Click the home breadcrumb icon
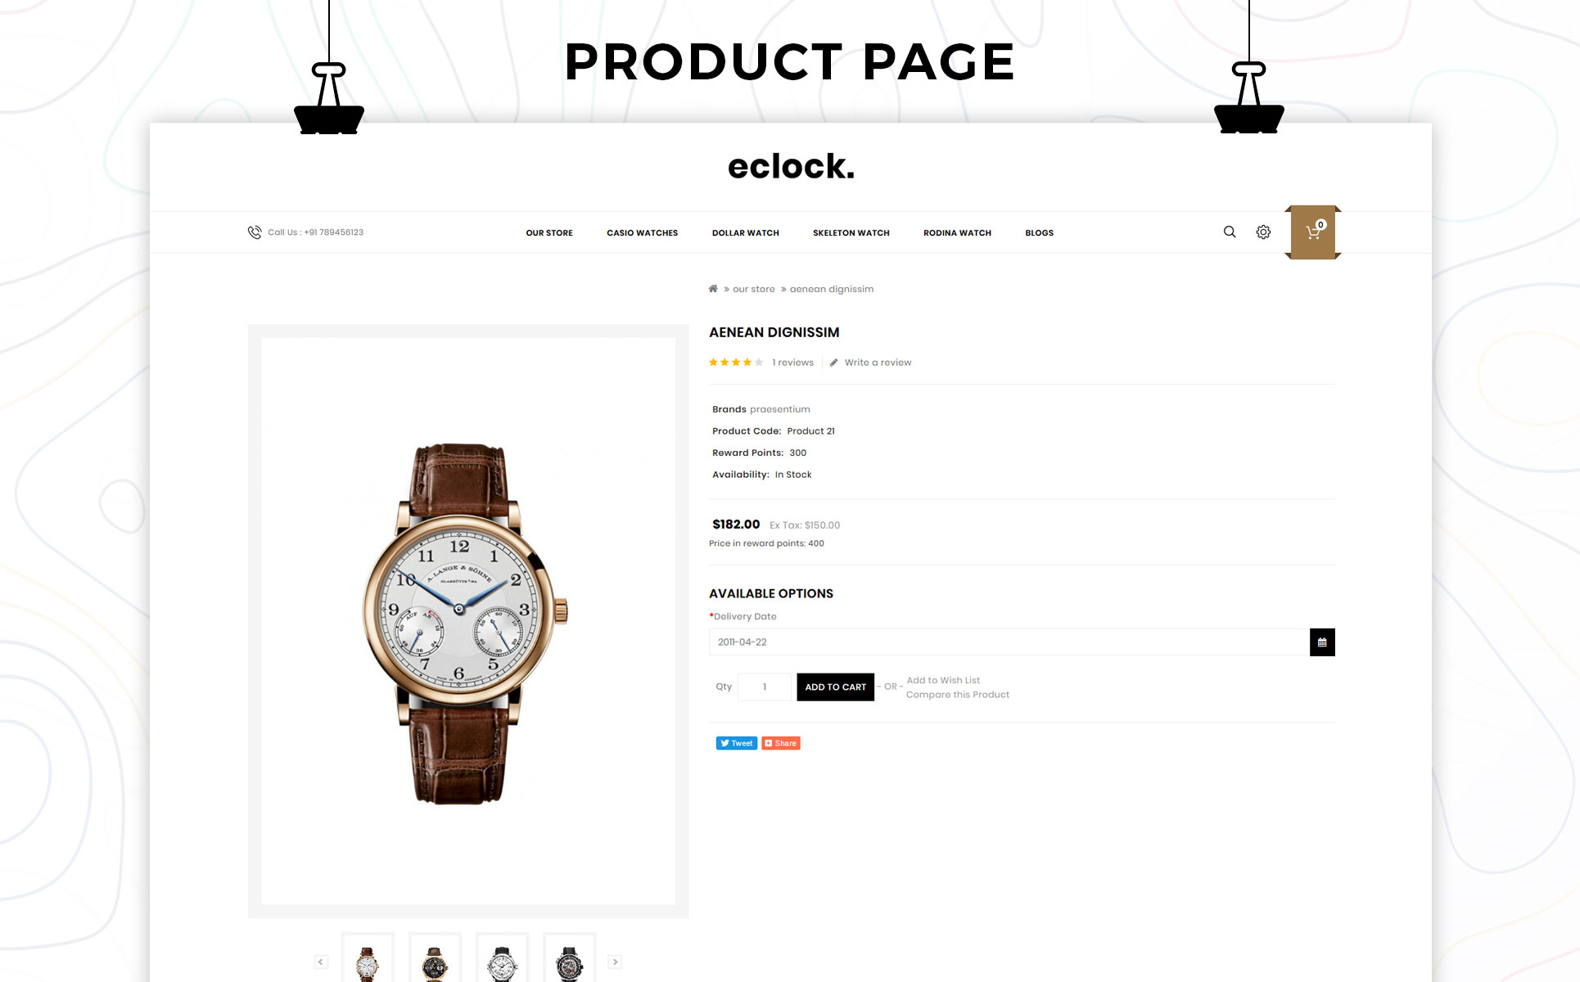 [713, 289]
